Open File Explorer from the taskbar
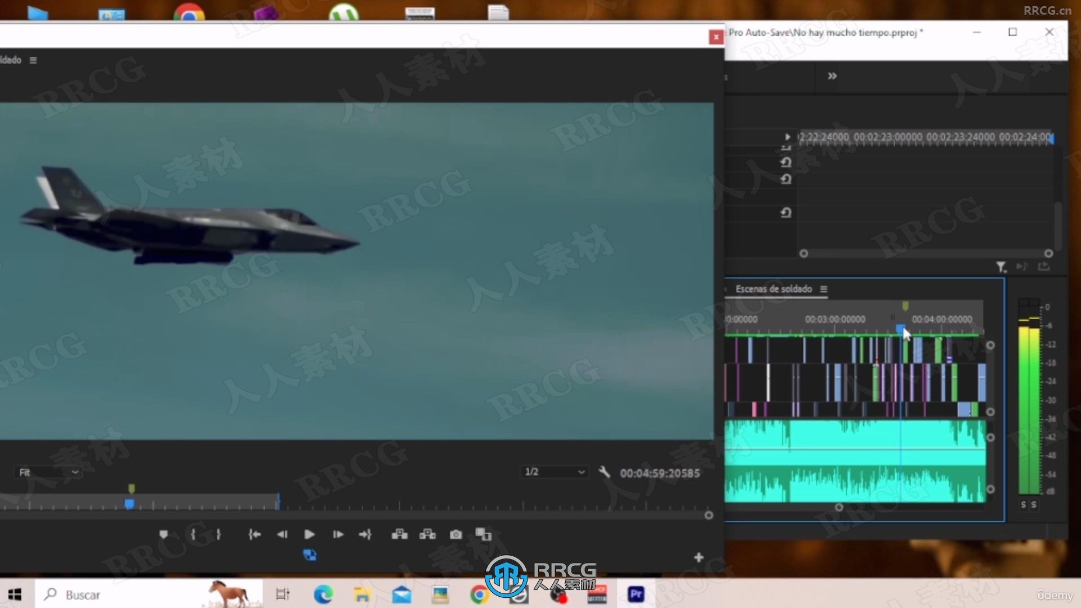 coord(361,594)
